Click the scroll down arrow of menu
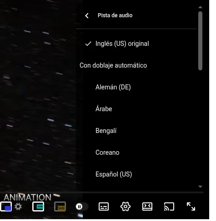Screen dimensions: 216x221 pyautogui.click(x=200, y=187)
